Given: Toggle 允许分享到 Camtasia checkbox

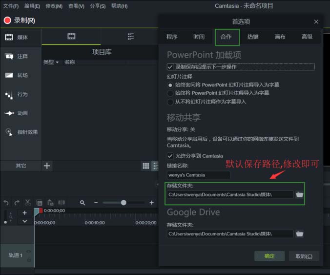Looking at the screenshot, I should point(170,156).
